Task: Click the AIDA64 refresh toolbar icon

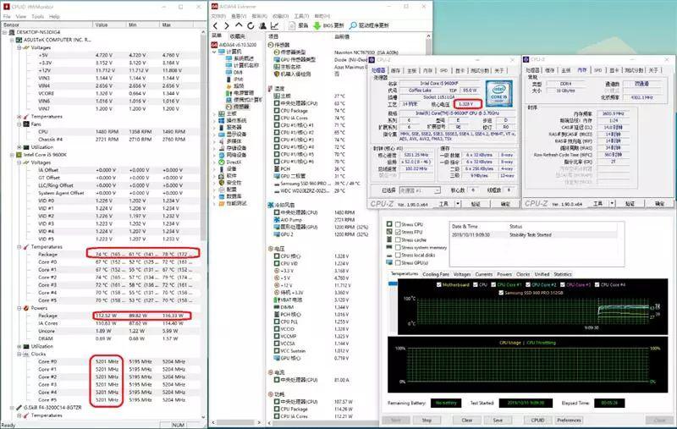Action: click(x=250, y=26)
